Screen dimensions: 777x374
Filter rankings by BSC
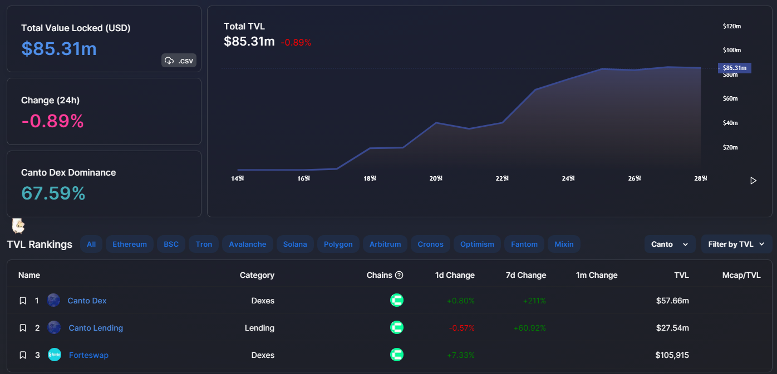(171, 244)
